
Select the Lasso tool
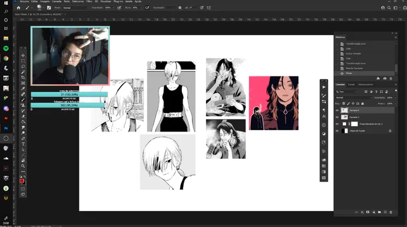[x=23, y=66]
